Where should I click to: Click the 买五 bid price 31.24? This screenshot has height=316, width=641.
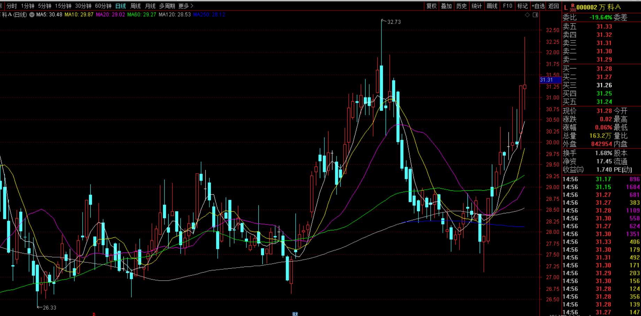(604, 102)
